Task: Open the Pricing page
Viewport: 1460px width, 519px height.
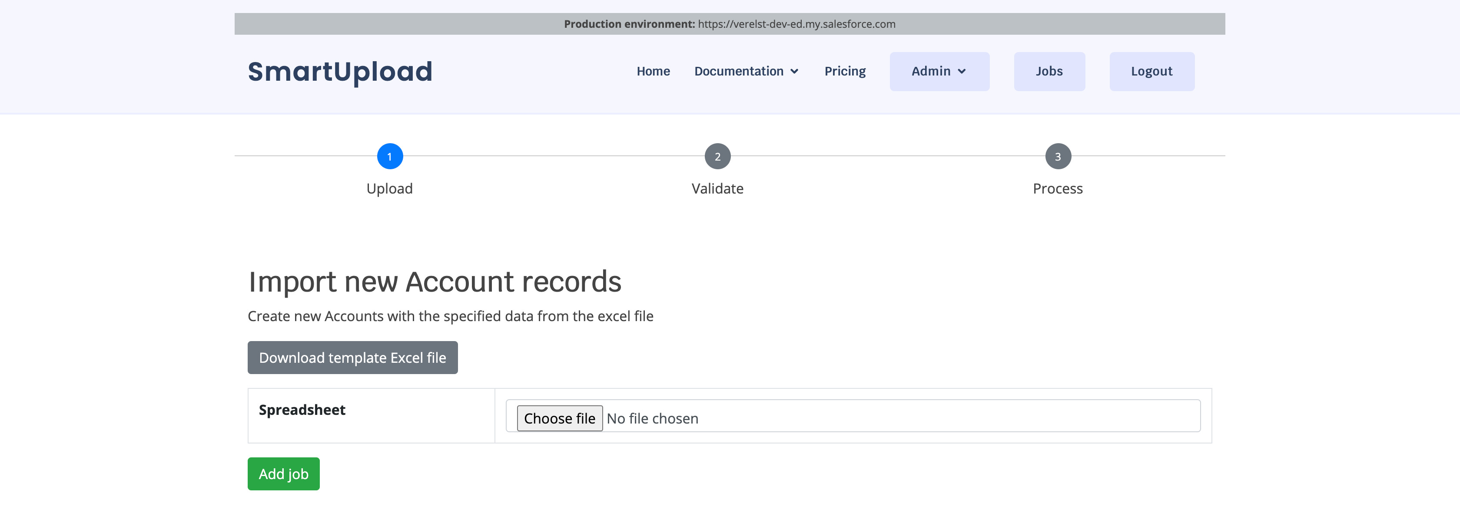Action: pos(844,71)
